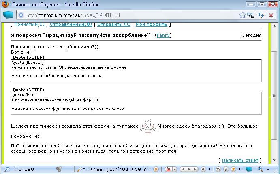Click 'Tunes - your YouTube is i' track title

coord(118,169)
